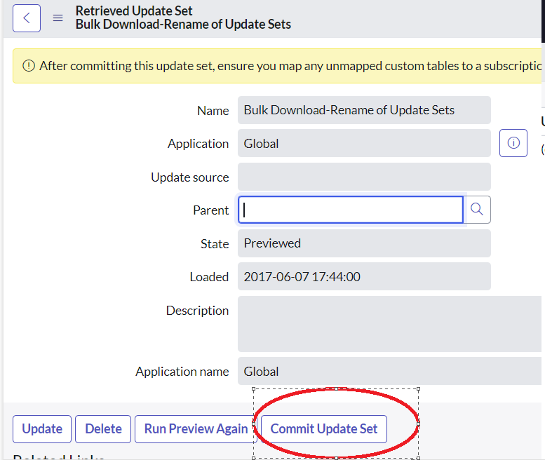
Task: Click the back arrow button
Action: tap(27, 18)
